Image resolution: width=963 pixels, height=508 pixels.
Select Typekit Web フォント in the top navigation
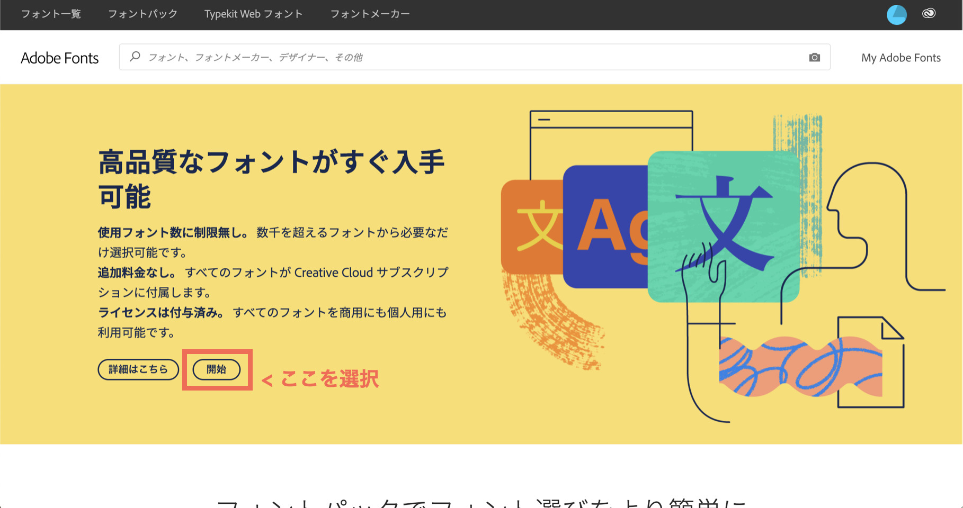[253, 14]
